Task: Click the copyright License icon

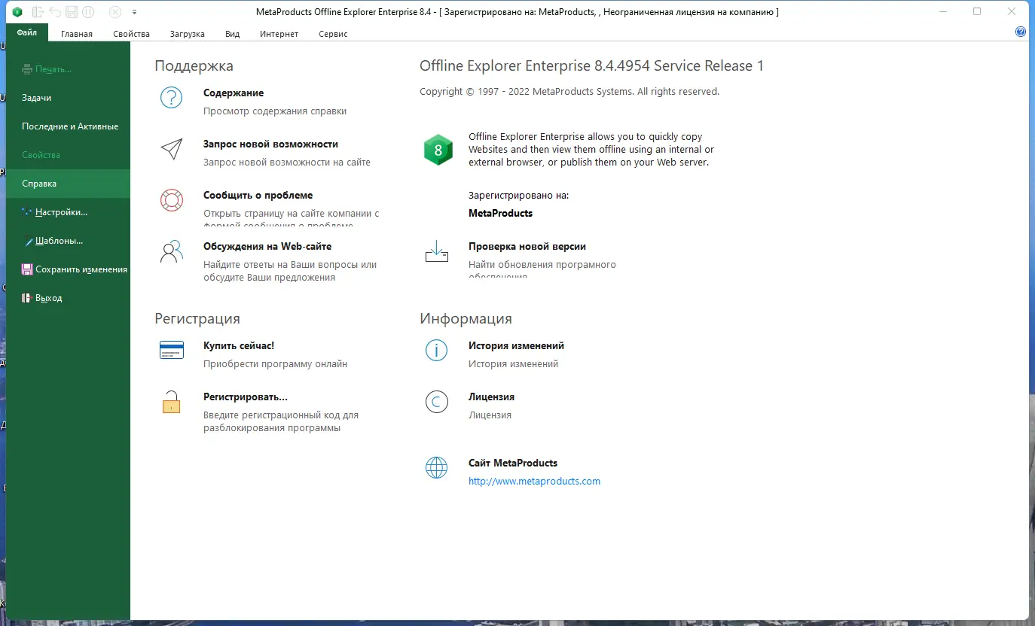Action: point(437,402)
